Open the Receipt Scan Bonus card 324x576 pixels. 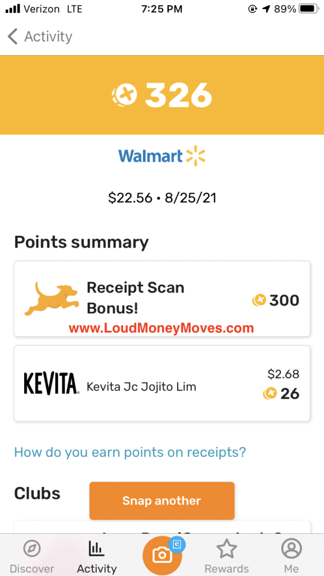pyautogui.click(x=162, y=299)
